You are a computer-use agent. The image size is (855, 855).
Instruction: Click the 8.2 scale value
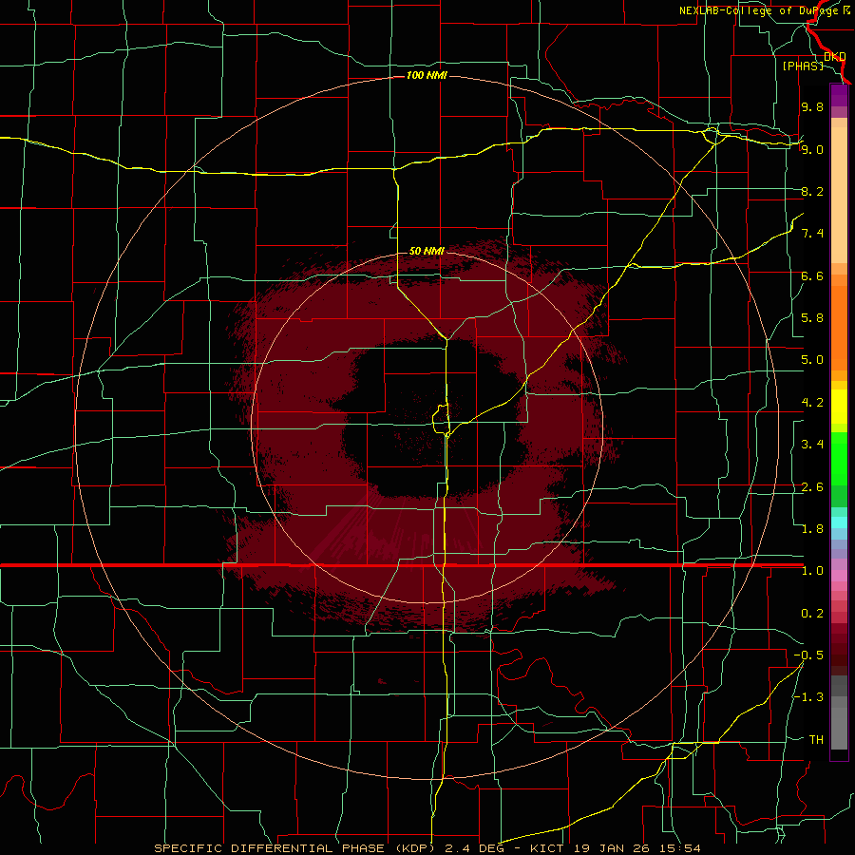tap(812, 191)
